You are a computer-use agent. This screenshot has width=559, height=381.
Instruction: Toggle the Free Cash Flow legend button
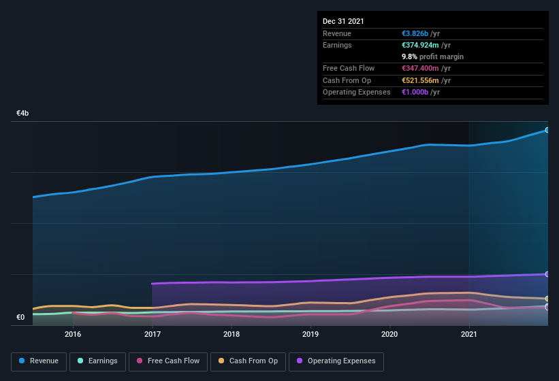[168, 361]
